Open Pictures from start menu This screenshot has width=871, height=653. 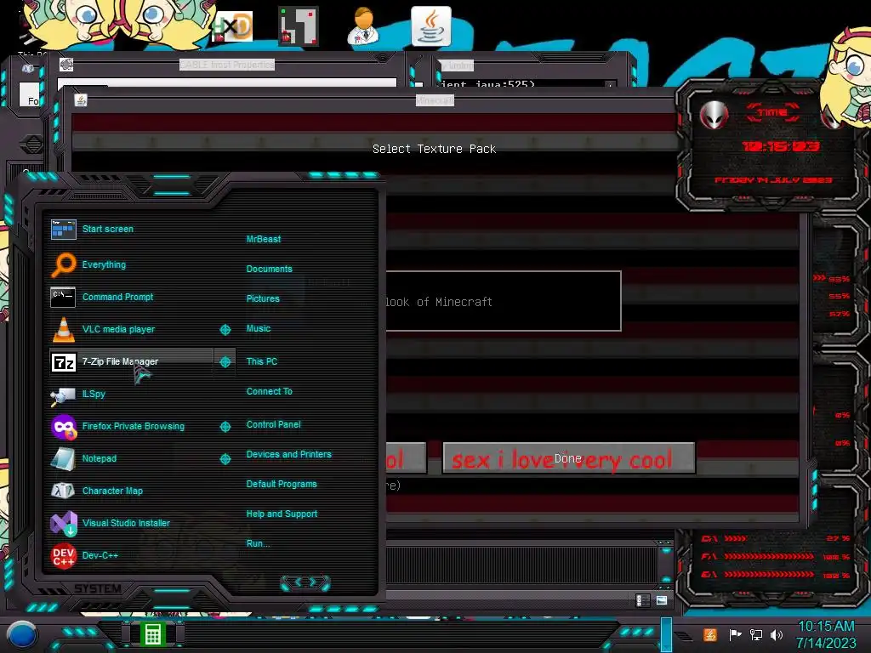tap(263, 298)
